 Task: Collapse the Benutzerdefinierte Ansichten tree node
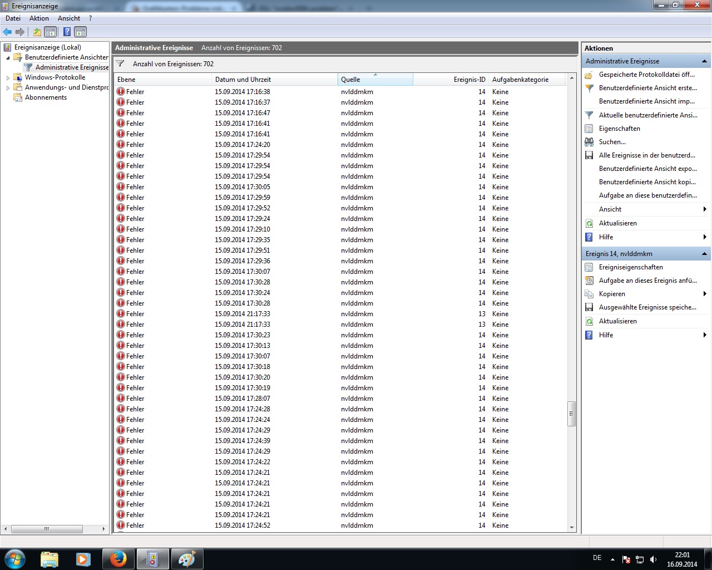point(8,57)
